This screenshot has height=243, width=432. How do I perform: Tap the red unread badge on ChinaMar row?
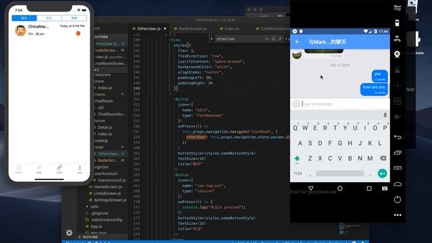point(78,33)
